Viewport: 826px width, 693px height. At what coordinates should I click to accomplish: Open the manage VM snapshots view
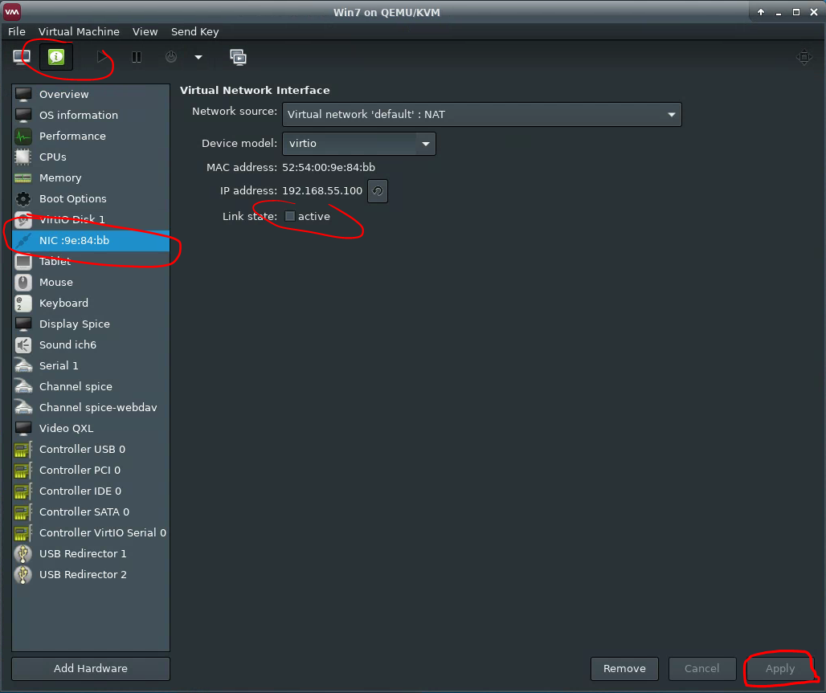(x=238, y=57)
